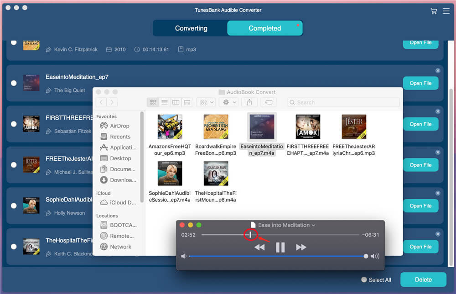Switch Finder to icon view
The height and width of the screenshot is (294, 456).
[153, 102]
